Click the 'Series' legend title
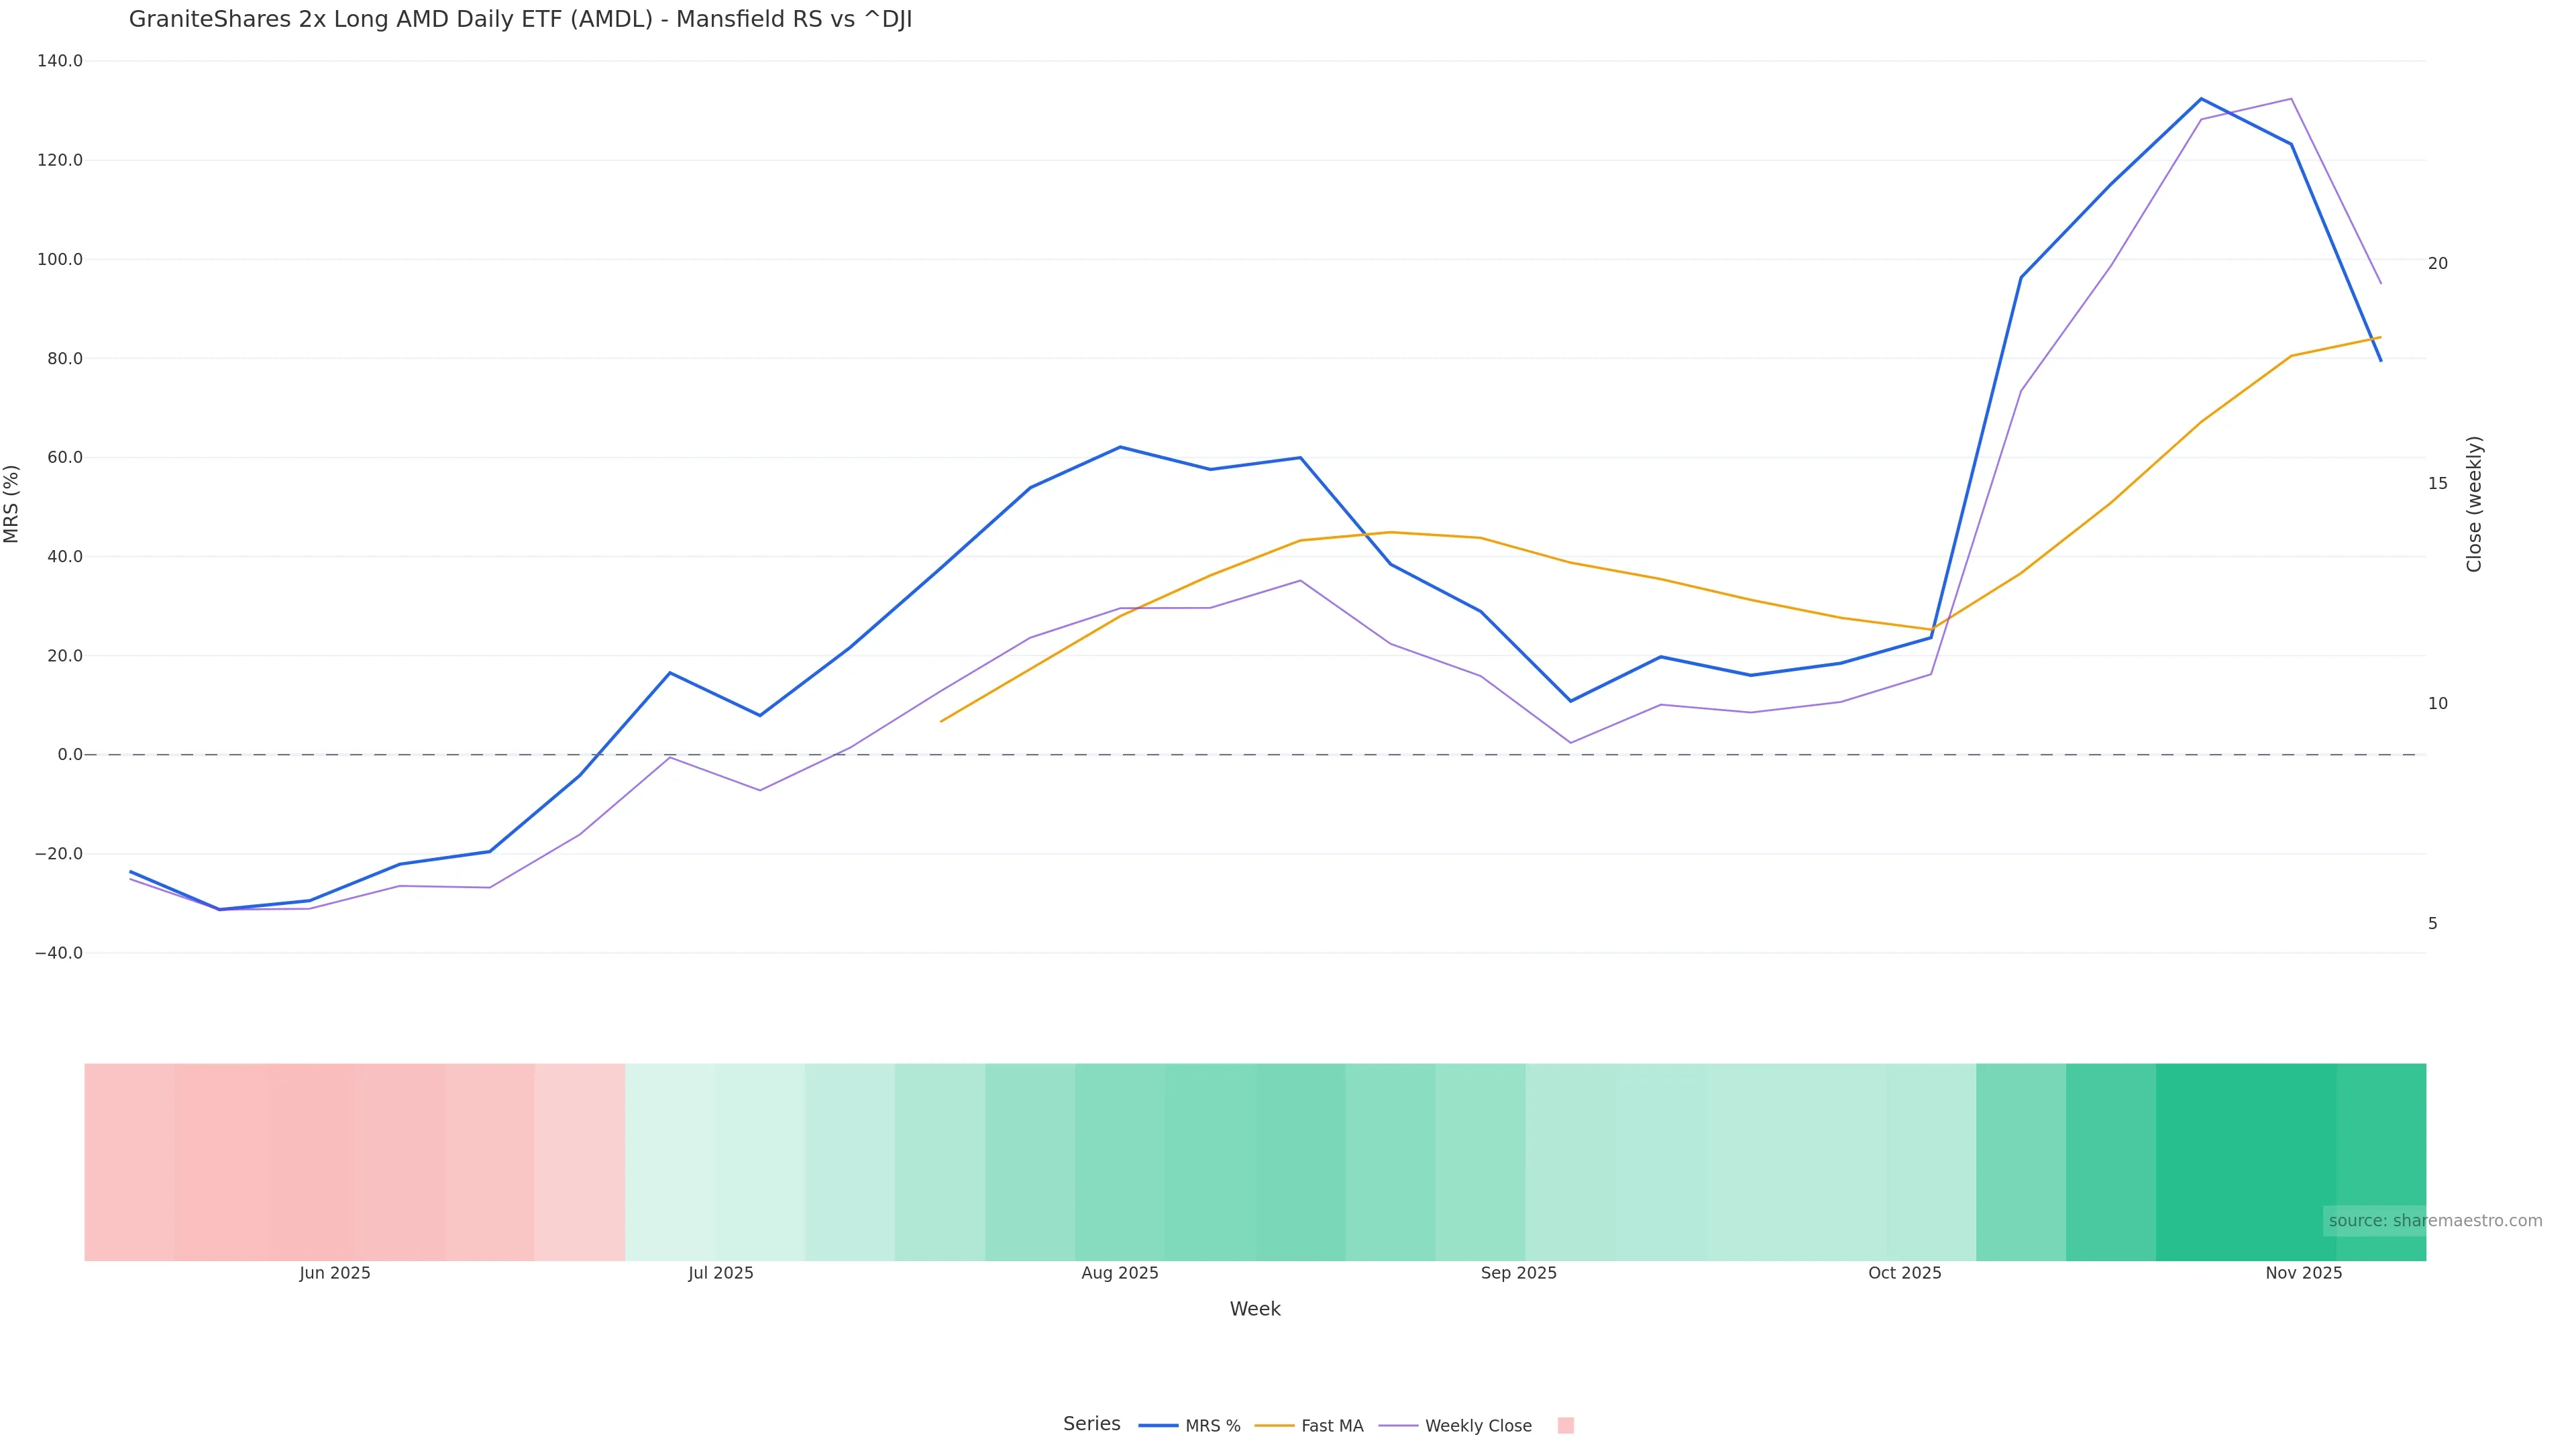 pyautogui.click(x=1091, y=1424)
